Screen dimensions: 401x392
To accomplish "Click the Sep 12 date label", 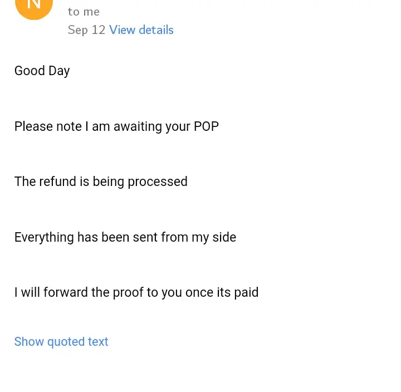I will 86,30.
